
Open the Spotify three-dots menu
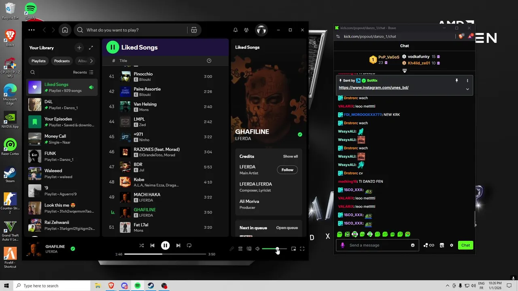pos(32,30)
